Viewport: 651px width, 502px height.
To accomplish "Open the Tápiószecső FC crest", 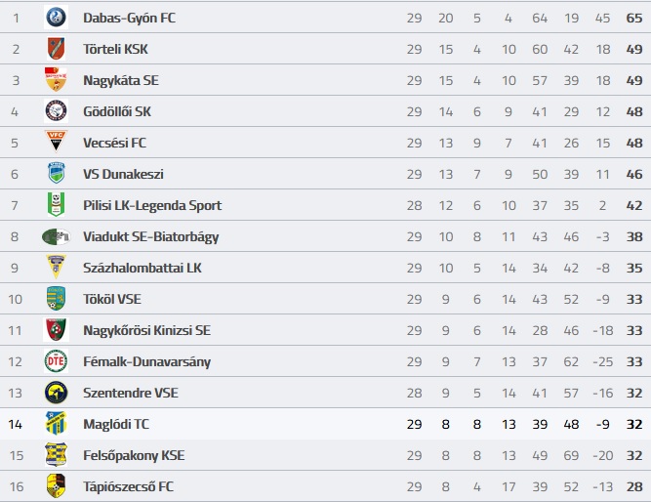I will (56, 486).
